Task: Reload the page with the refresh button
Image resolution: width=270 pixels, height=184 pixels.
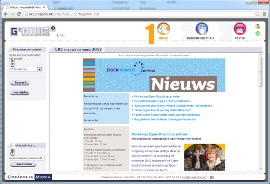Action: 19,14
